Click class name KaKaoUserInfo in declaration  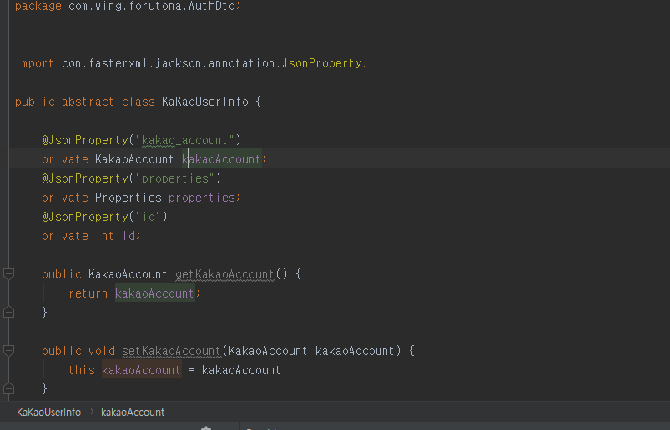click(205, 102)
